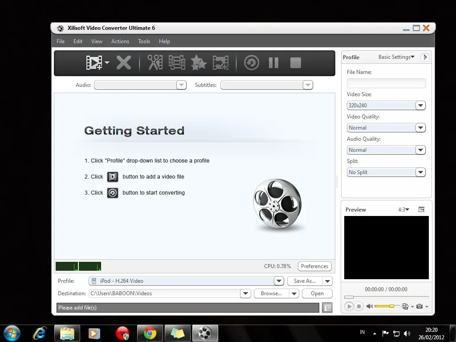456x342 pixels.
Task: Open Windows Explorer from the taskbar
Action: pos(67,333)
